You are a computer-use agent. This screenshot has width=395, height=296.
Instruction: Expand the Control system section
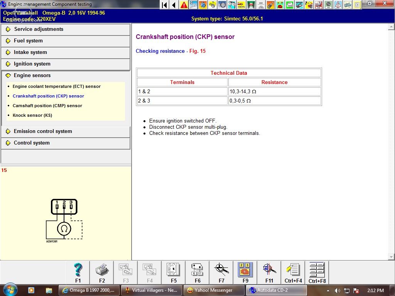[x=66, y=143]
